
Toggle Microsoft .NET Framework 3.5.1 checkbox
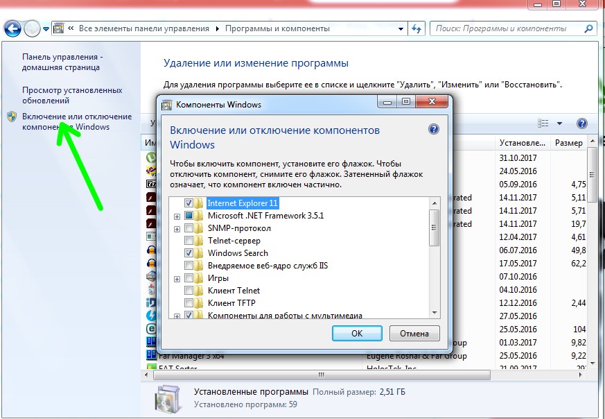point(188,216)
